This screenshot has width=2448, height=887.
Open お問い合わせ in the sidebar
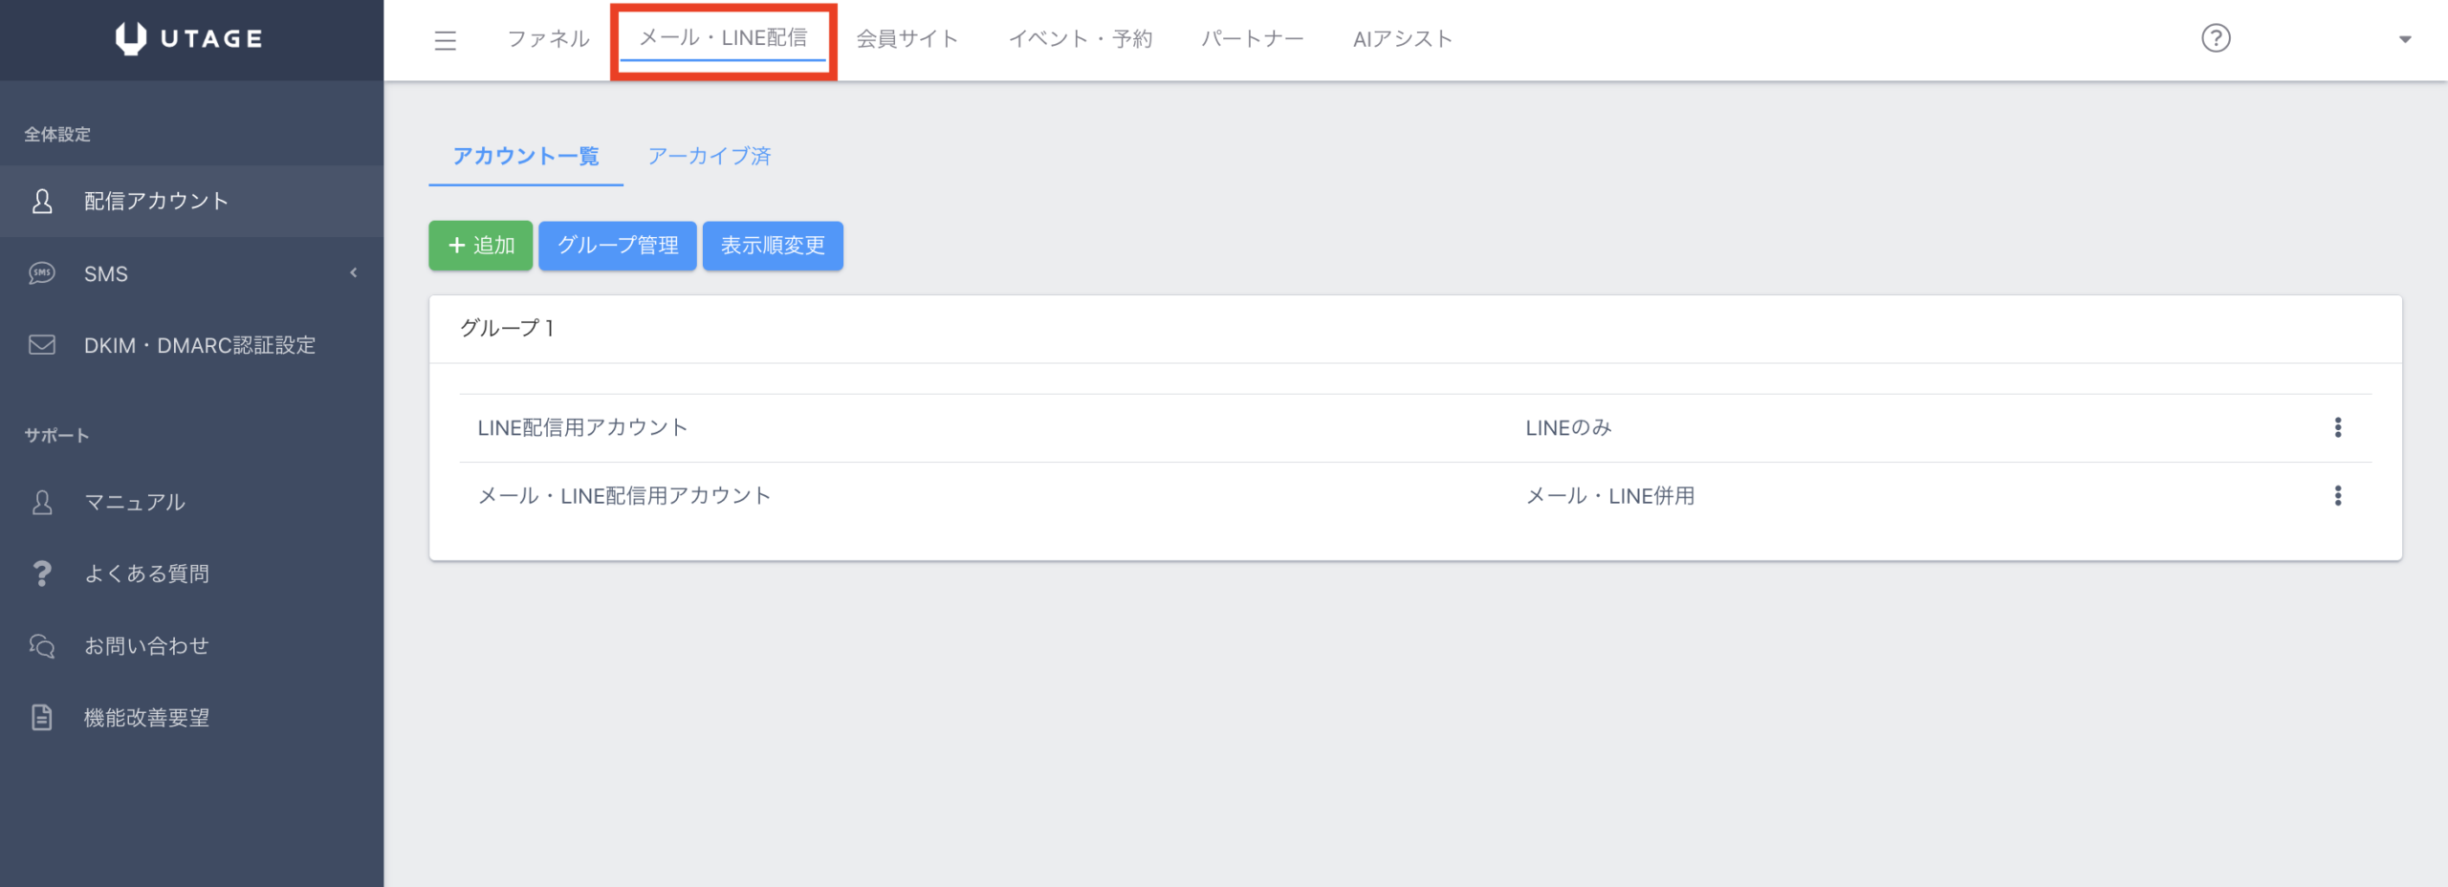point(146,646)
